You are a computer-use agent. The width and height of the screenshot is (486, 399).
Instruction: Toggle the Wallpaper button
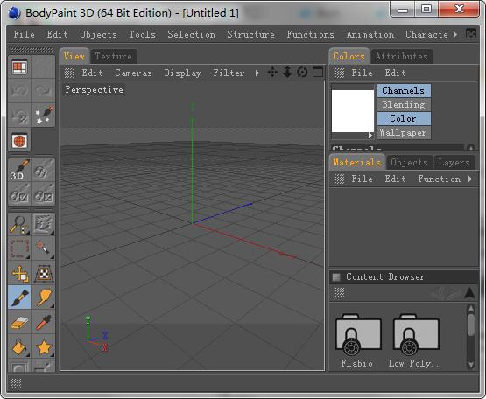point(404,133)
